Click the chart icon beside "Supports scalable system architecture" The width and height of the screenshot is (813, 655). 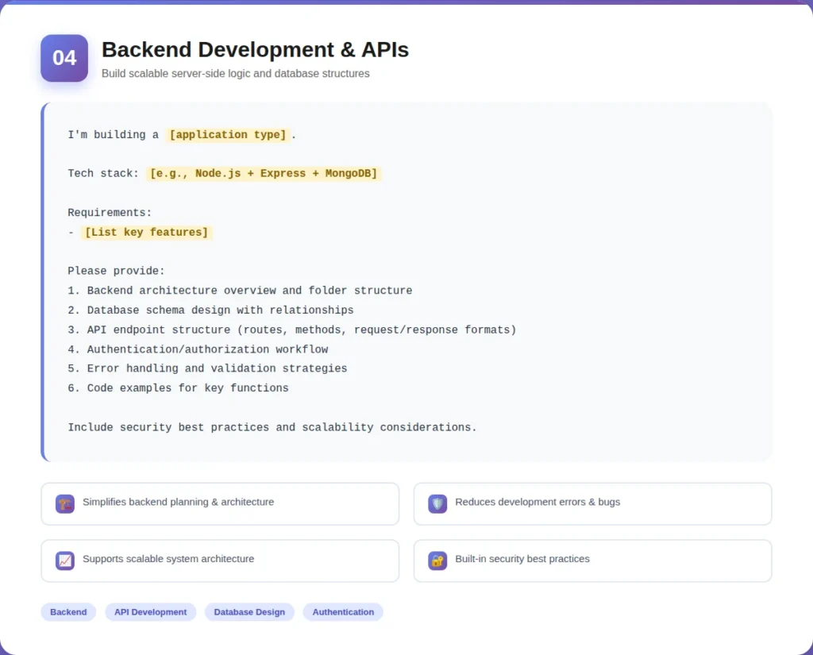[x=64, y=561]
